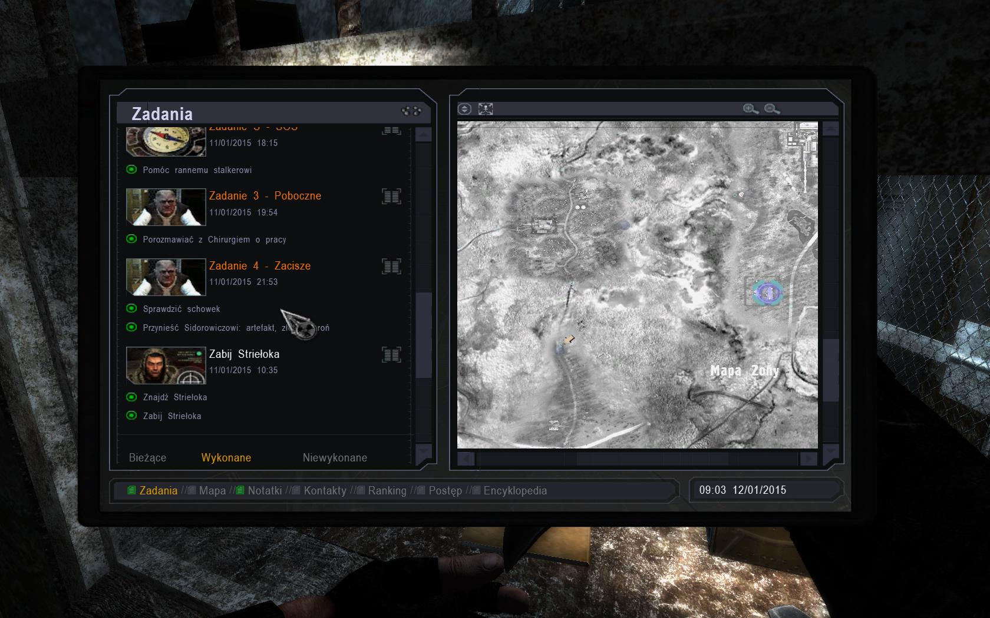
Task: Click the green bullet beside Pomóc rannemu stalkerowi
Action: click(x=131, y=170)
